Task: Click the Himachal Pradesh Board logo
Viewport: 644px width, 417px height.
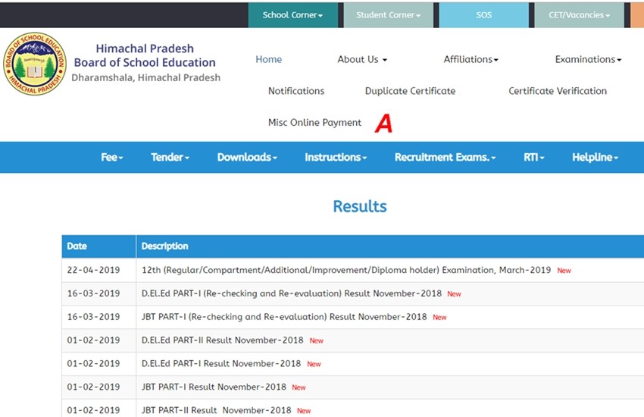Action: (x=34, y=64)
